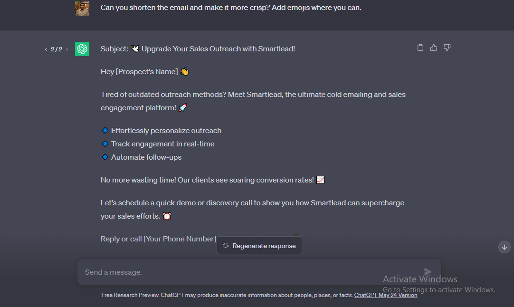Click the refresh icon inside Regenerate response
This screenshot has height=307, width=514.
coord(225,245)
